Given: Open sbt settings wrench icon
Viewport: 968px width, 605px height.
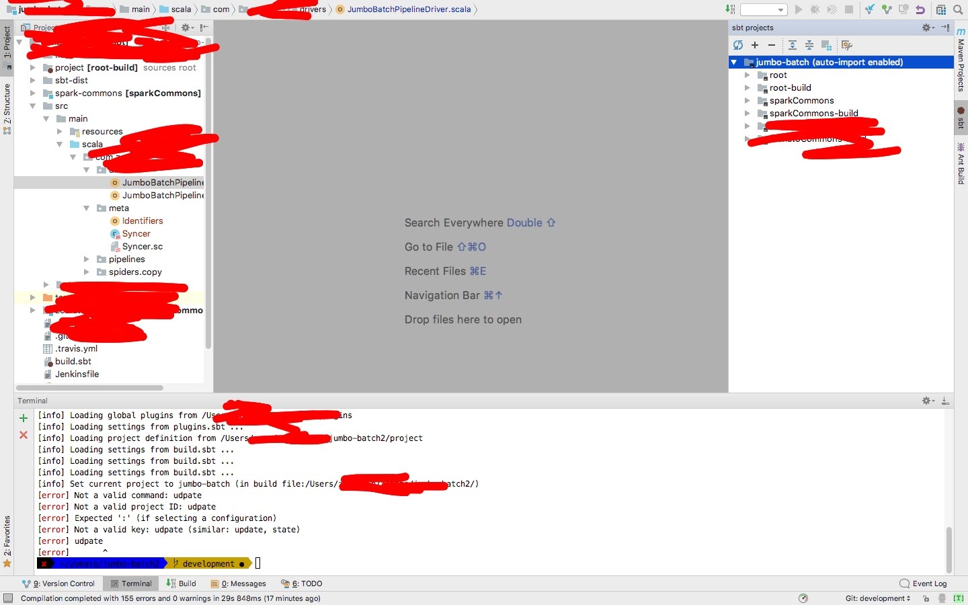Looking at the screenshot, I should point(847,45).
